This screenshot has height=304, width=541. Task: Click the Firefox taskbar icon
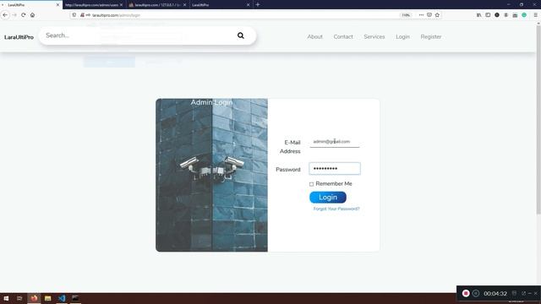click(x=34, y=298)
